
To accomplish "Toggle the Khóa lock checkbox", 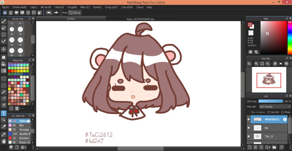I will (283, 112).
